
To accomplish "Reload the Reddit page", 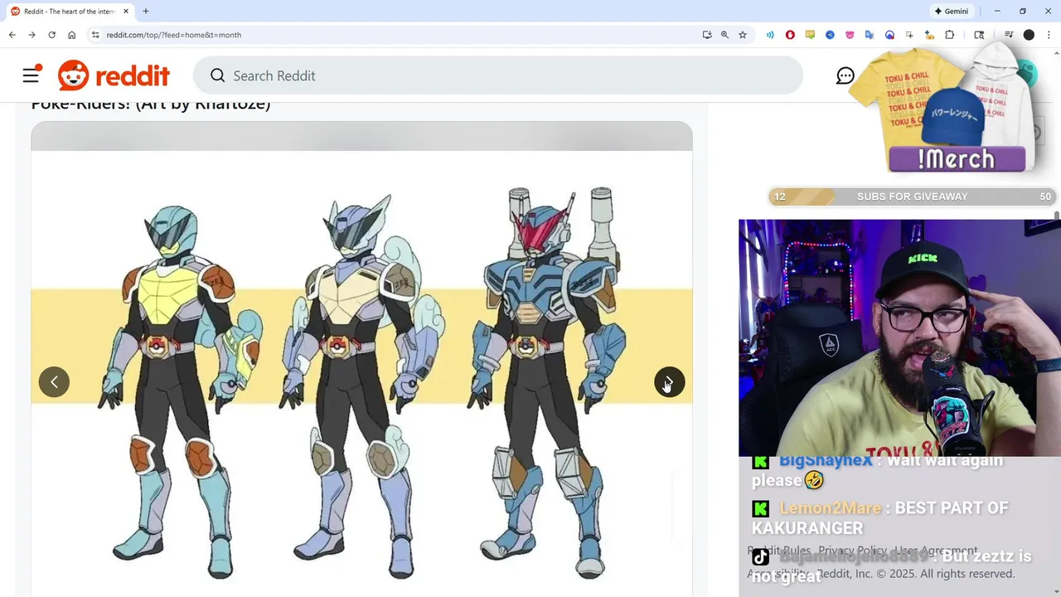I will click(51, 35).
